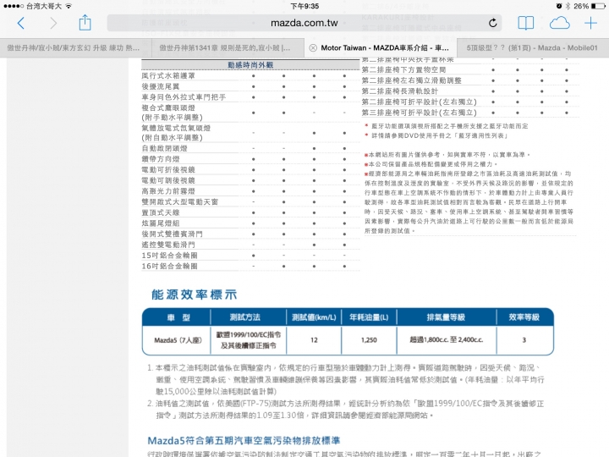Select the 1,250 annual fuel cell

[369, 340]
